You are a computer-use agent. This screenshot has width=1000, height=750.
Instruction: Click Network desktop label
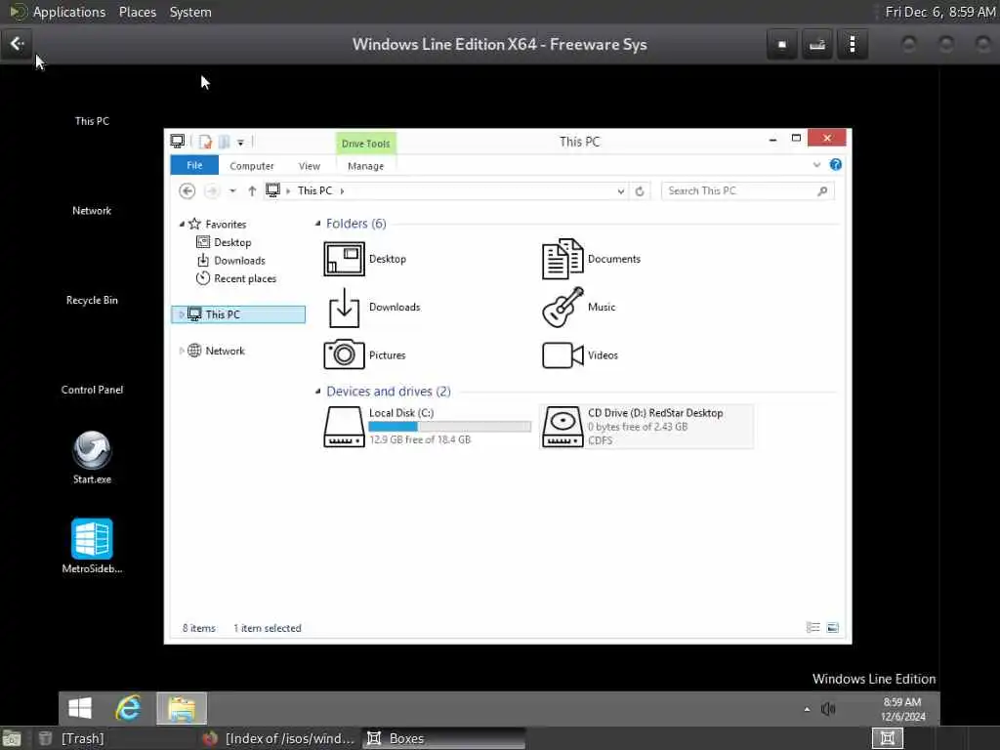point(92,211)
